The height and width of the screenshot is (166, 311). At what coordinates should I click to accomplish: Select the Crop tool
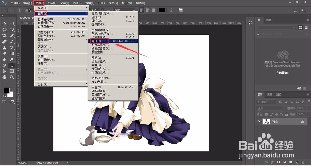(x=4, y=36)
